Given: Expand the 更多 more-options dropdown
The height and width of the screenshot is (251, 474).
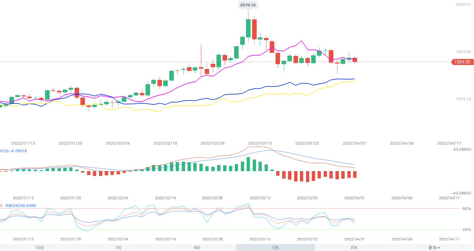Looking at the screenshot, I should [434, 247].
